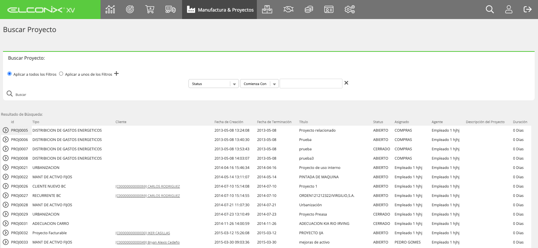
Task: Open the ID card module
Action: click(329, 9)
